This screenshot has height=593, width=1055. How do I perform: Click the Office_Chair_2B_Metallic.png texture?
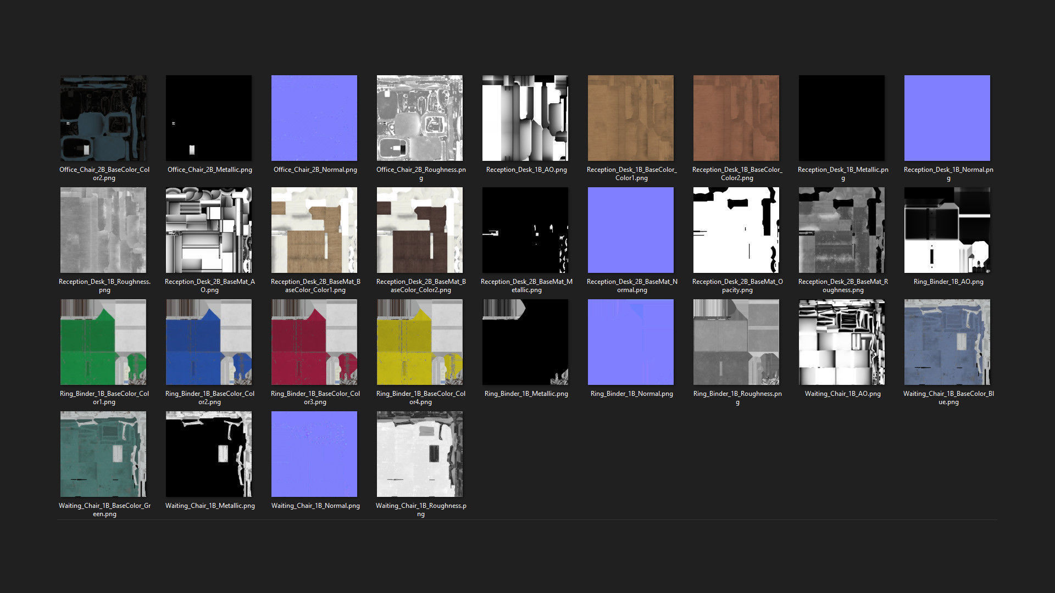(x=209, y=118)
